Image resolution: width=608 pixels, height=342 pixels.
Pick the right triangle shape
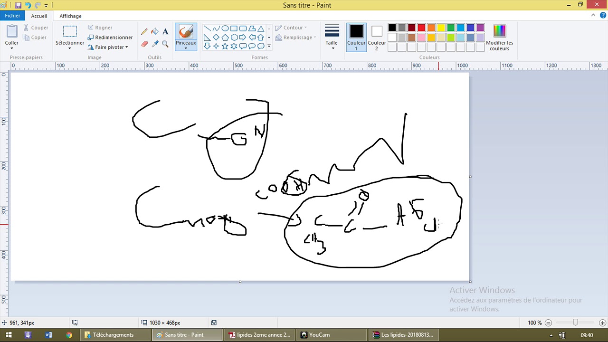click(x=207, y=38)
